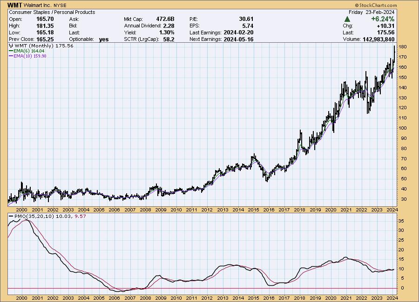Click 2000 on the price chart time axis
Screen dimensions: 419x302
coord(21,210)
